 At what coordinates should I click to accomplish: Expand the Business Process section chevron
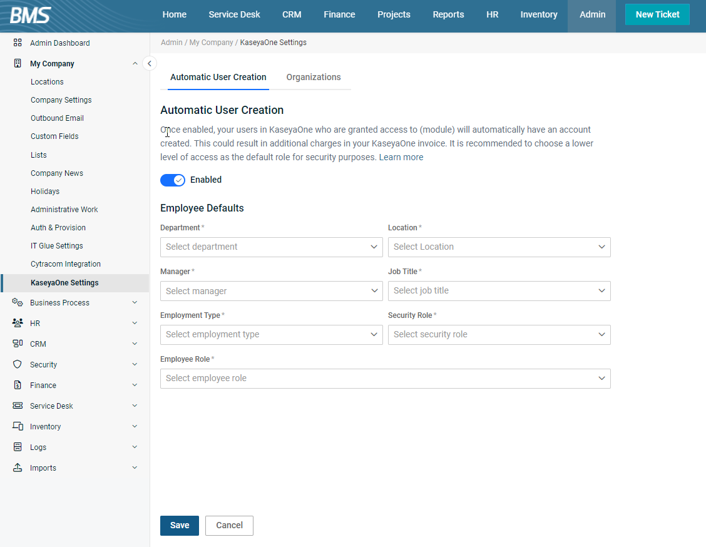click(135, 302)
